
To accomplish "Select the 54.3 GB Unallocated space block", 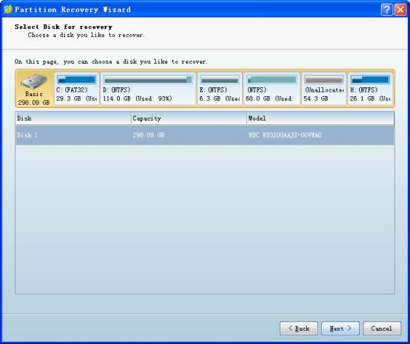I will [x=324, y=89].
